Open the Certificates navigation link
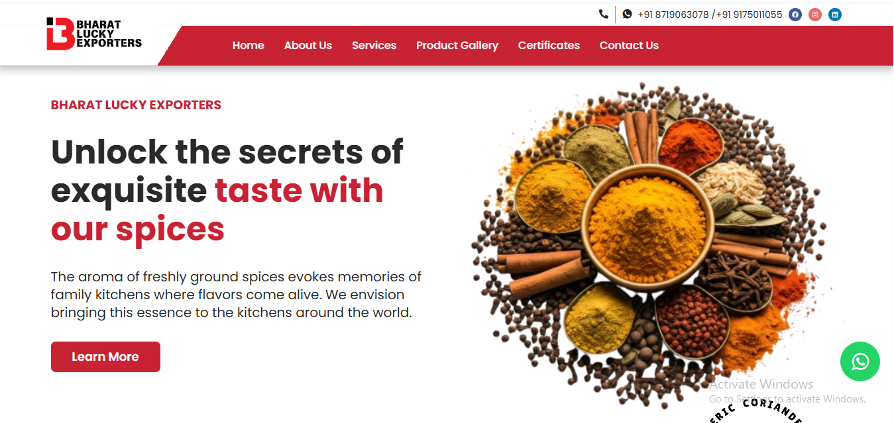Screen dimensions: 894x423 (x=549, y=46)
